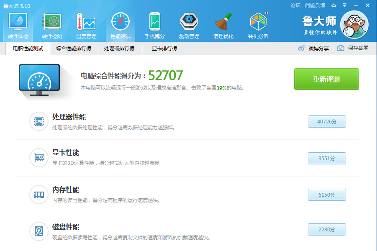The image size is (377, 251).
Task: Open 硬件检测 hardware detection icon
Action: [x=52, y=22]
